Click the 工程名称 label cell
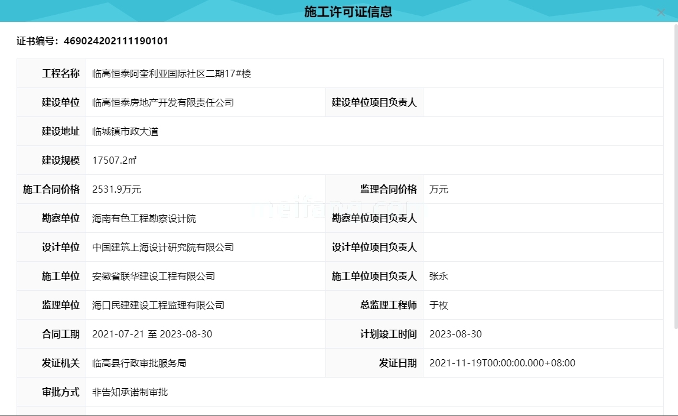This screenshot has height=416, width=678. (60, 73)
